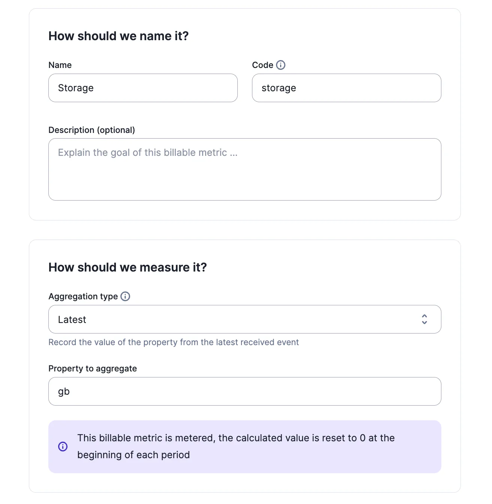Click the info icon next to Code
This screenshot has height=504, width=492.
pos(280,65)
